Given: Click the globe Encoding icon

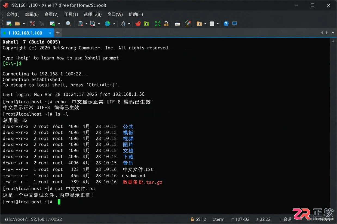Looking at the screenshot, I should [x=108, y=24].
